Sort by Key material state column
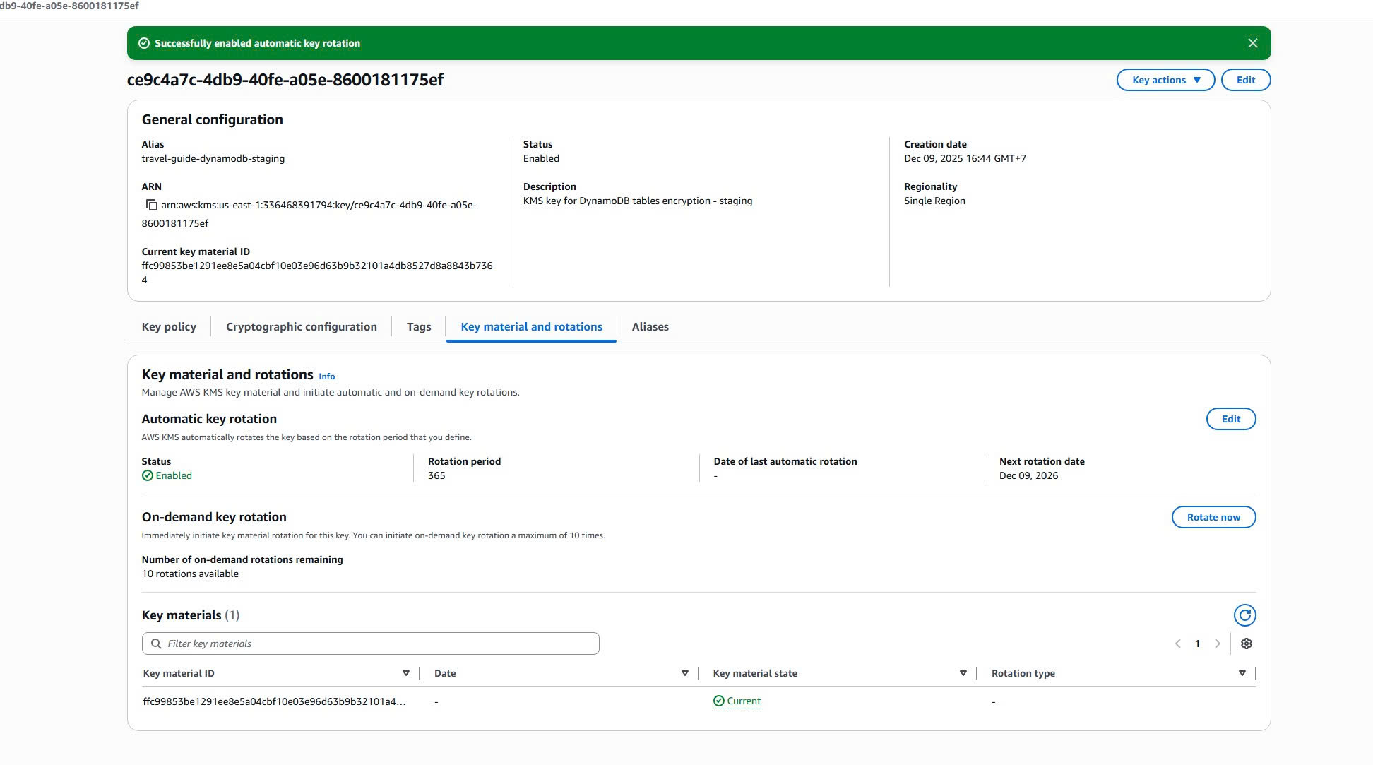The width and height of the screenshot is (1373, 765). 963,673
